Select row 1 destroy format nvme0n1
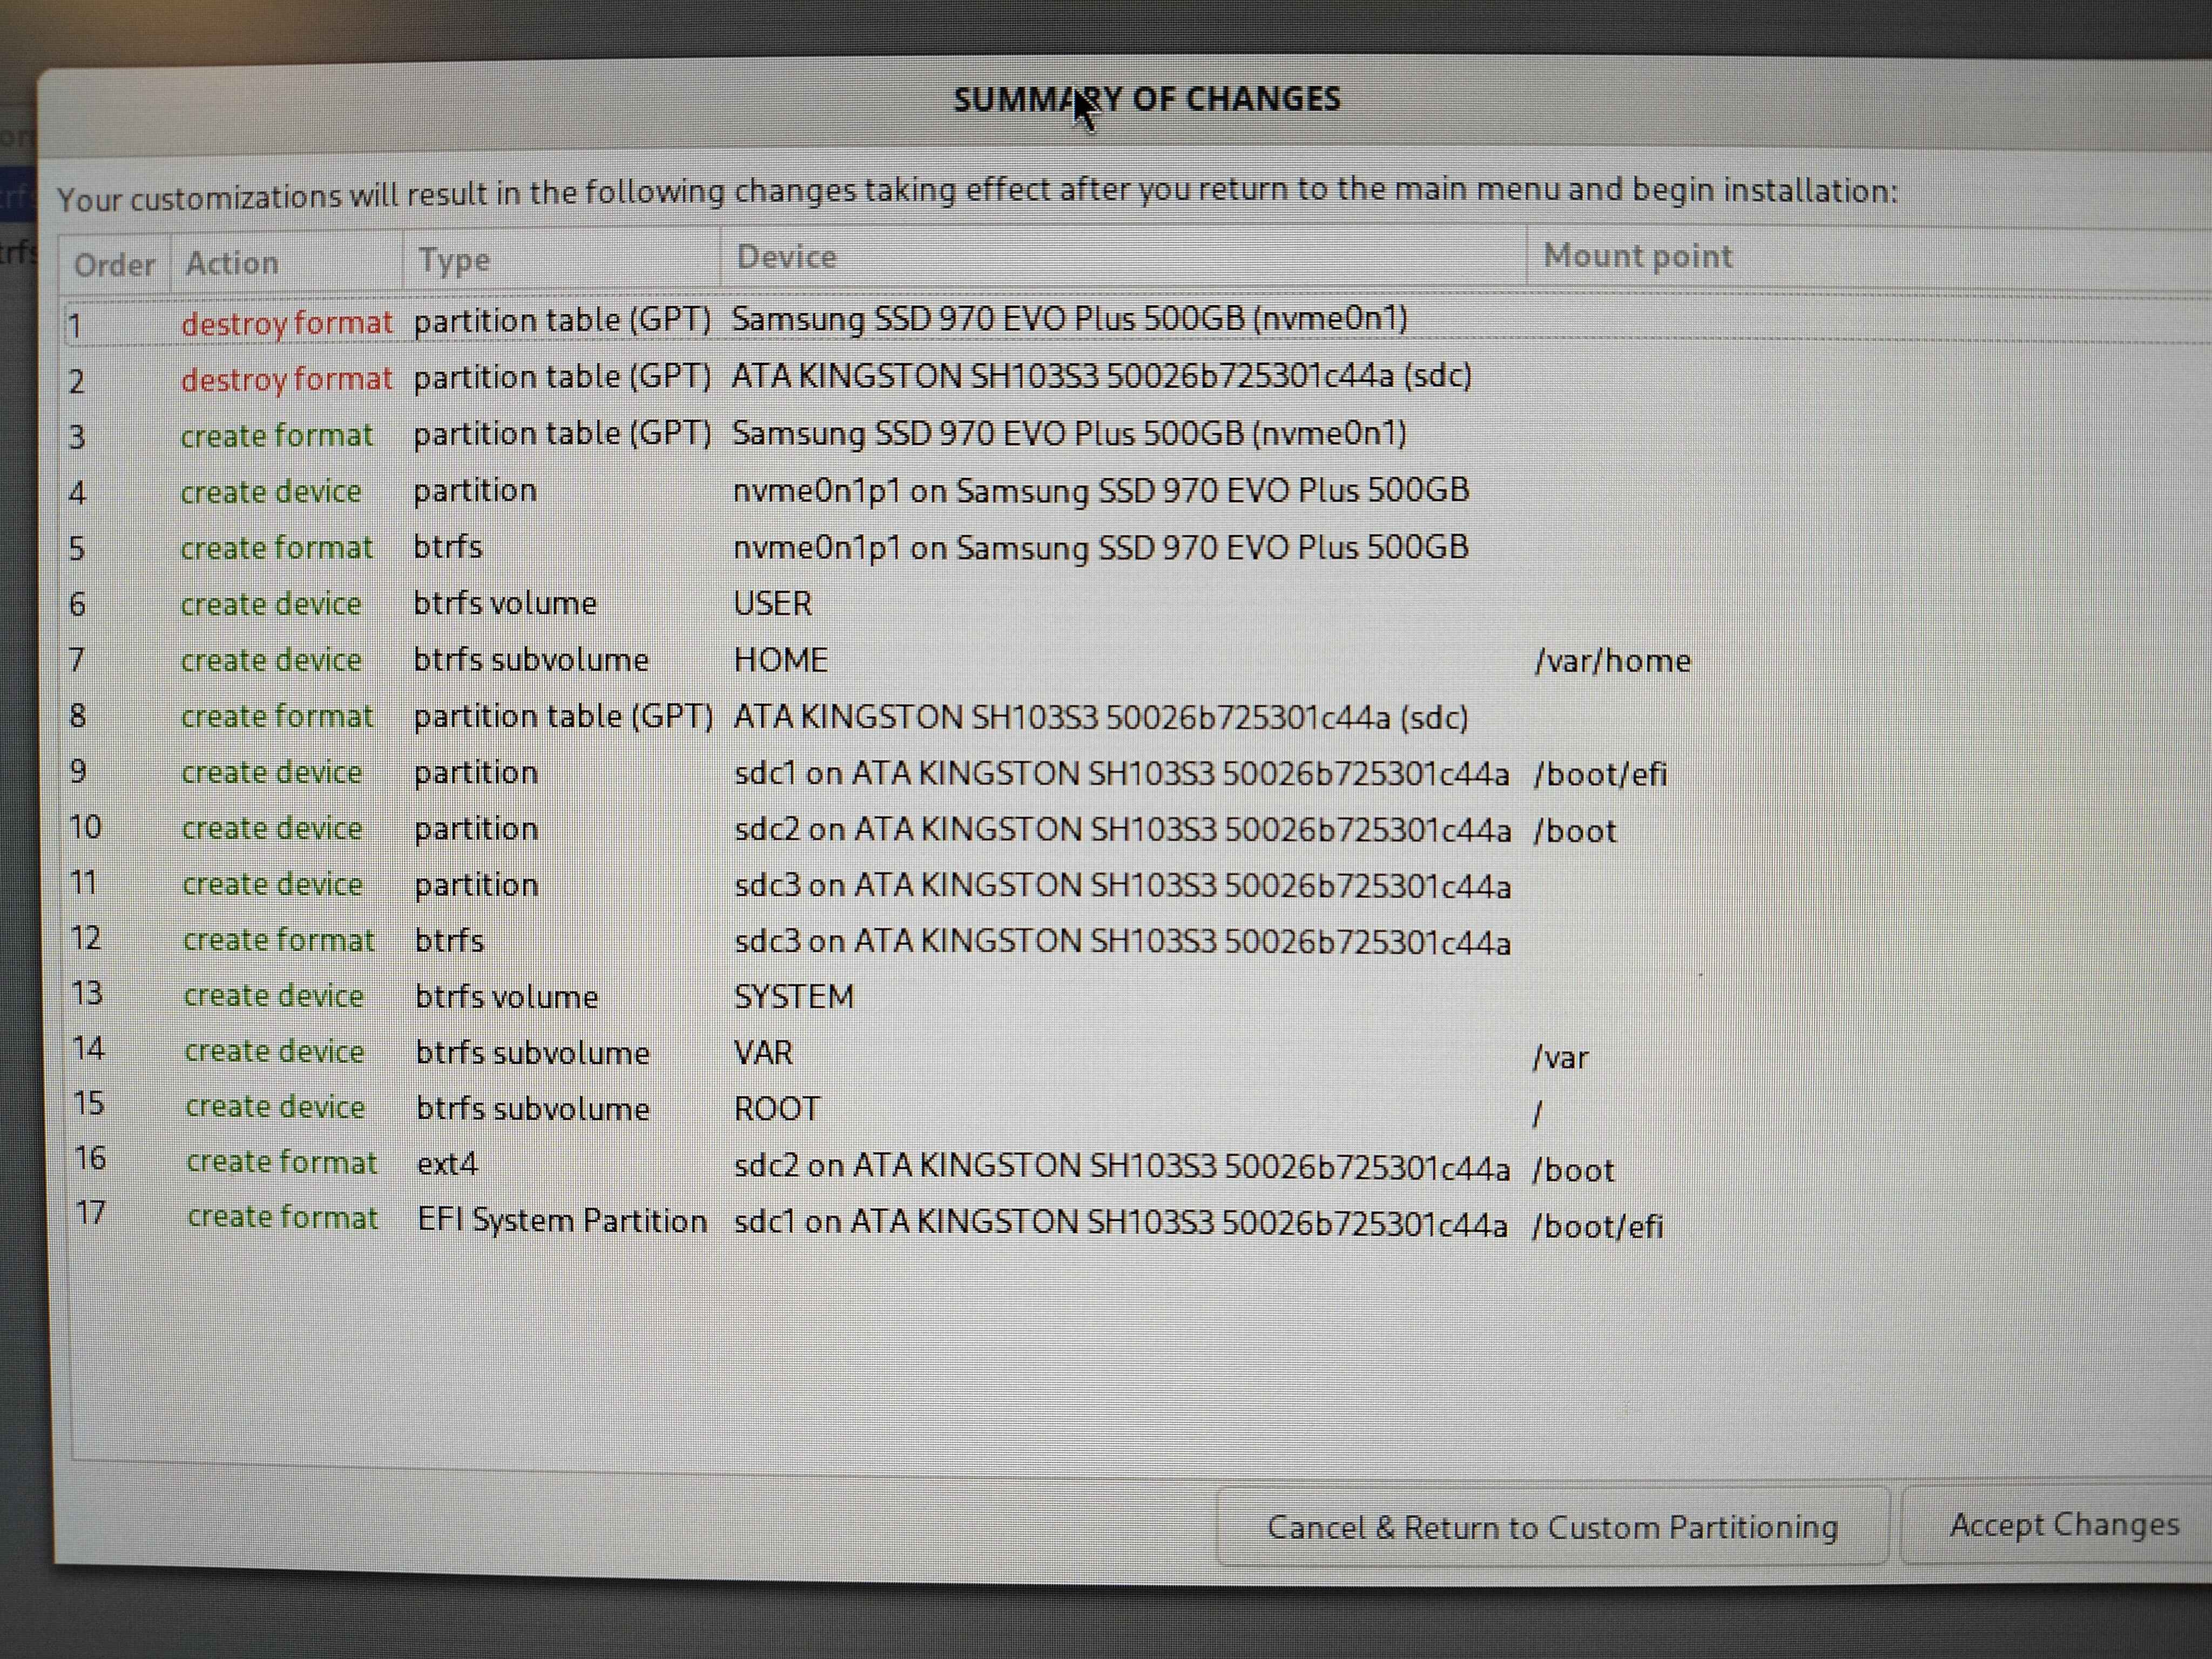Image resolution: width=2212 pixels, height=1659 pixels. pos(1068,320)
